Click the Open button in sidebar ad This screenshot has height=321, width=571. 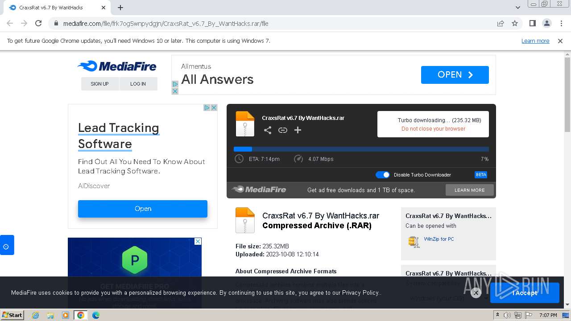coord(143,209)
